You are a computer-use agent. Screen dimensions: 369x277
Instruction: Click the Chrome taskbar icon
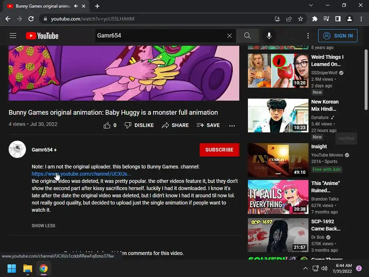point(44,268)
